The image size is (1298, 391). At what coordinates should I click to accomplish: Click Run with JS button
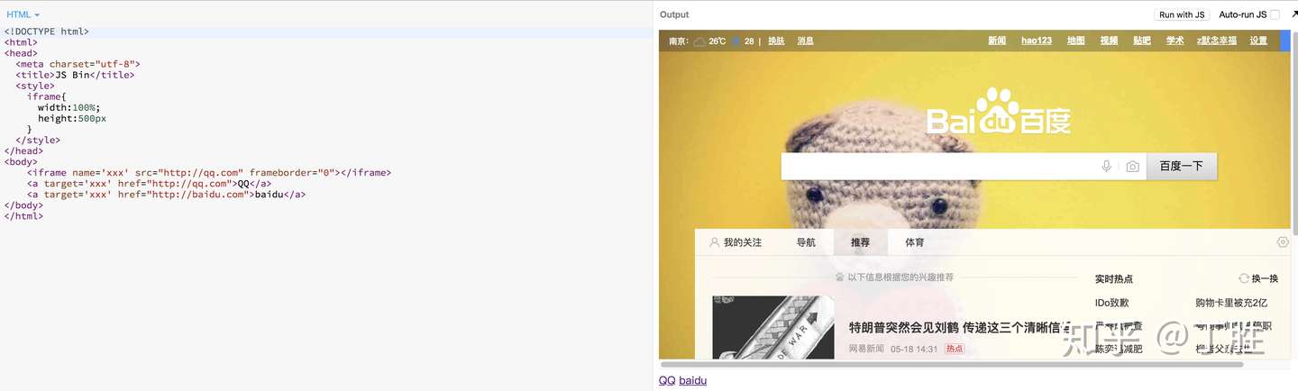1182,14
